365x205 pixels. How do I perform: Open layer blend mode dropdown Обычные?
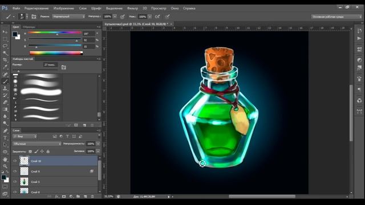pos(37,143)
